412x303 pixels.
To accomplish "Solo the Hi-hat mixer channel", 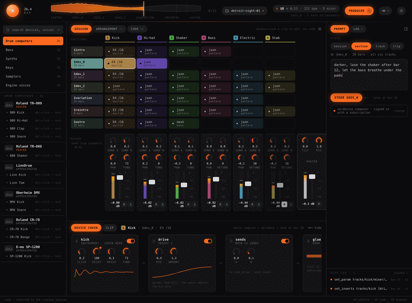I will click(x=163, y=204).
